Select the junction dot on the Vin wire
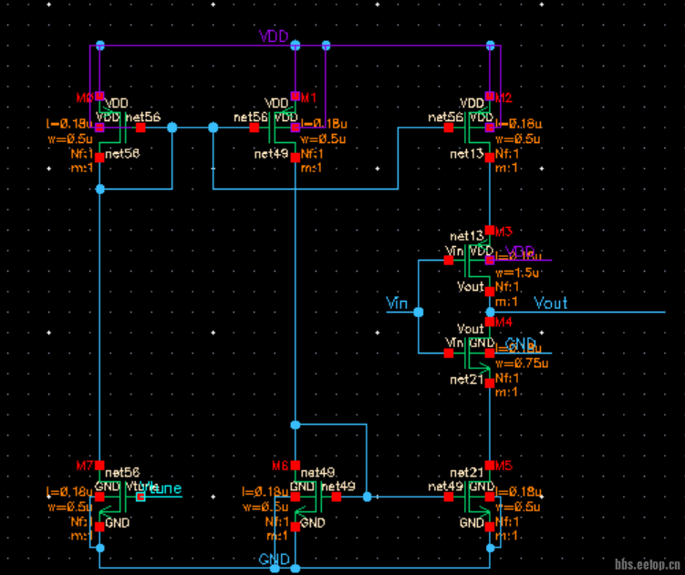The width and height of the screenshot is (685, 575). 419,313
